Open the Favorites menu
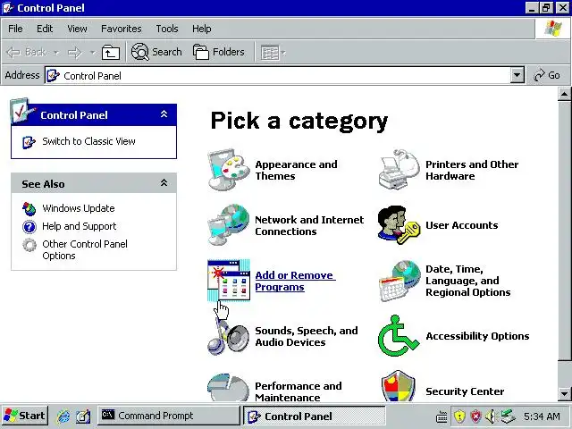 tap(122, 29)
